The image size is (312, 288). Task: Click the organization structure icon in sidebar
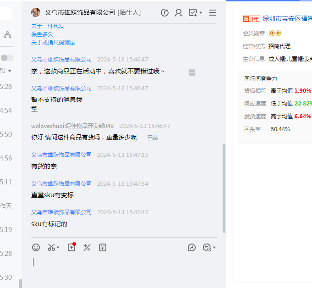click(x=7, y=34)
